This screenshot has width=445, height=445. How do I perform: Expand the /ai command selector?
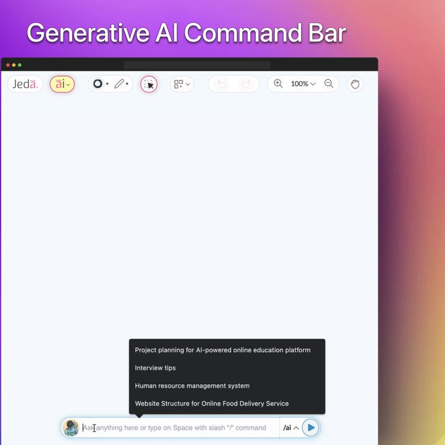point(291,428)
